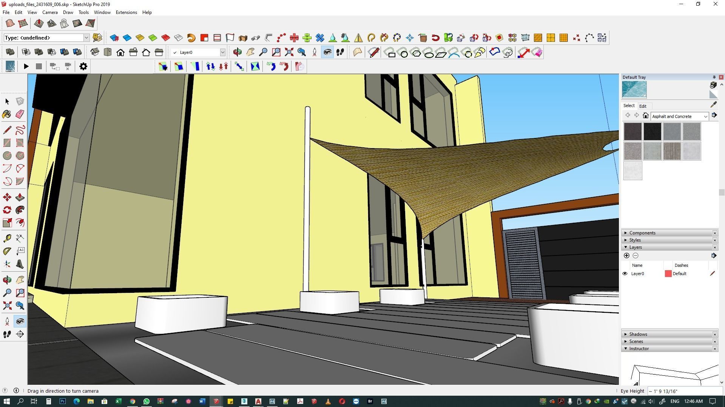Click the Lumion LiveSync play button
The width and height of the screenshot is (725, 407).
[x=26, y=67]
